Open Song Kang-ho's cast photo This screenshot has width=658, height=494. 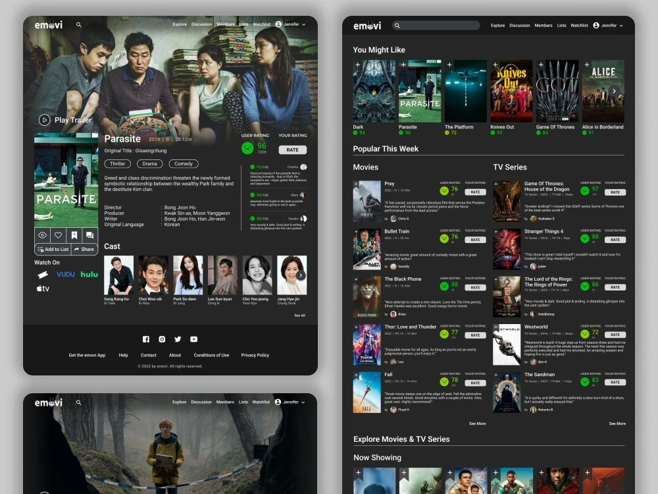(x=118, y=275)
